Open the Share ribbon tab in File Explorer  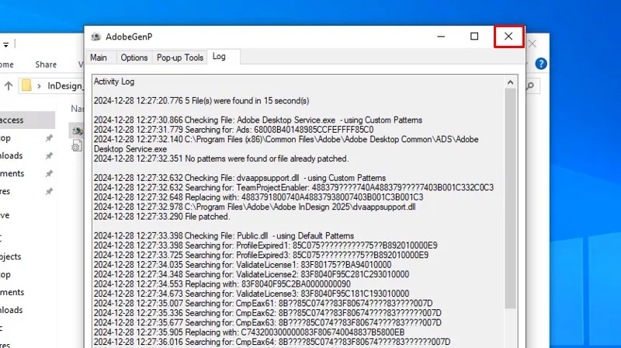(46, 64)
